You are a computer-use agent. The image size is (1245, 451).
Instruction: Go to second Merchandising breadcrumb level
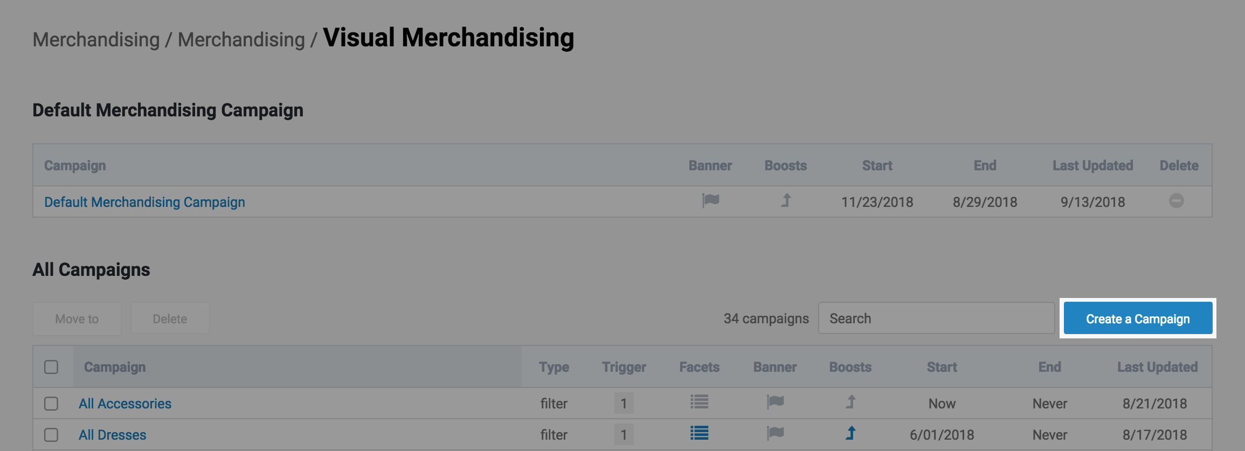tap(241, 40)
